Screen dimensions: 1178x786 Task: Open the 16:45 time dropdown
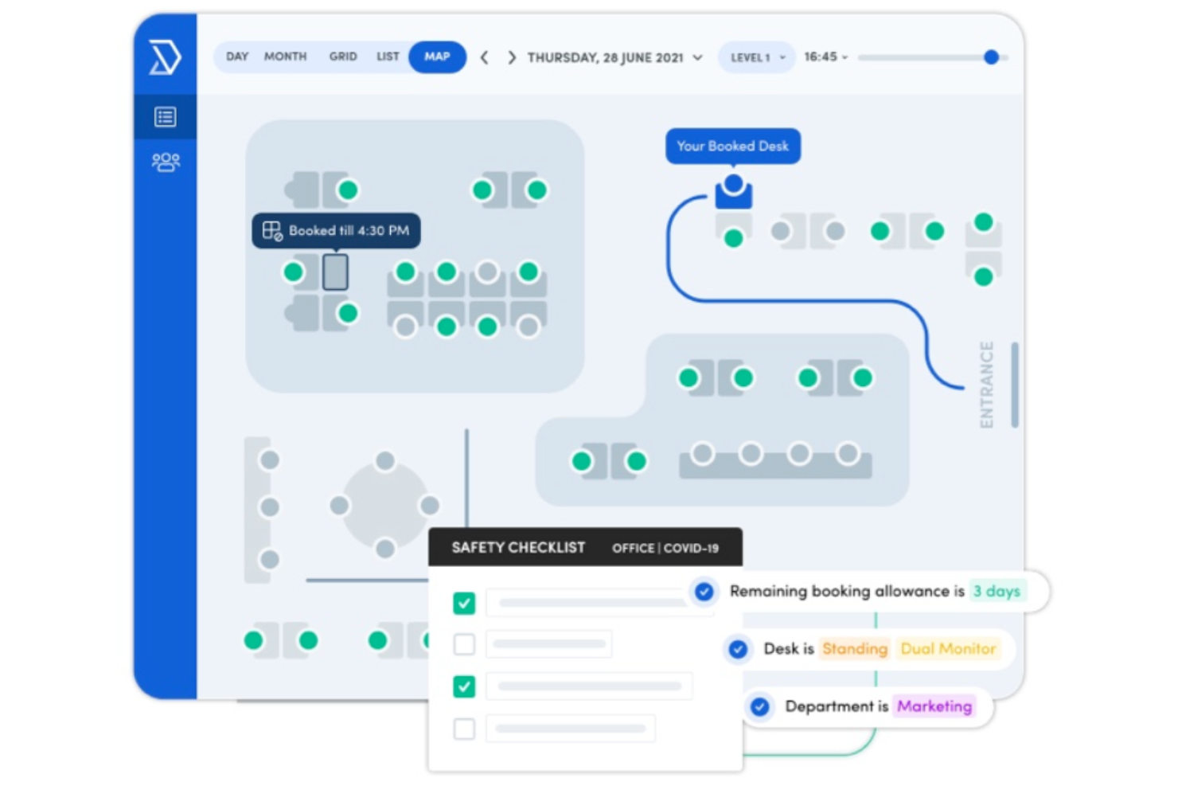[825, 57]
